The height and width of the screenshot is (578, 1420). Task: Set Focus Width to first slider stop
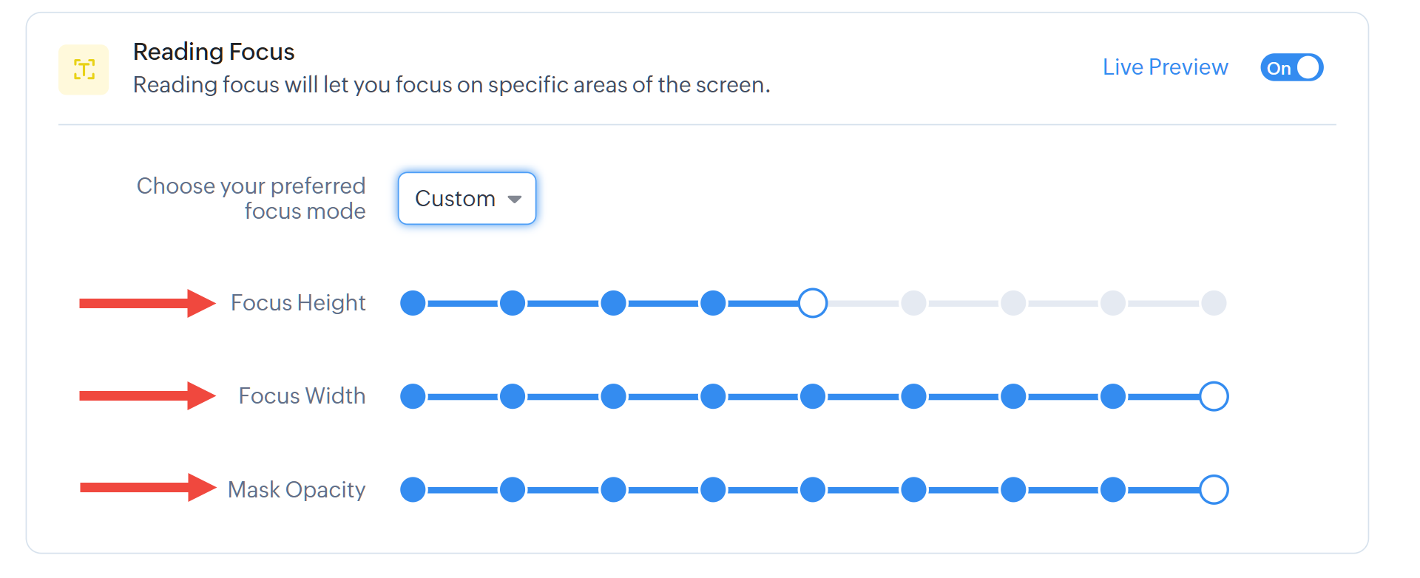(x=413, y=396)
